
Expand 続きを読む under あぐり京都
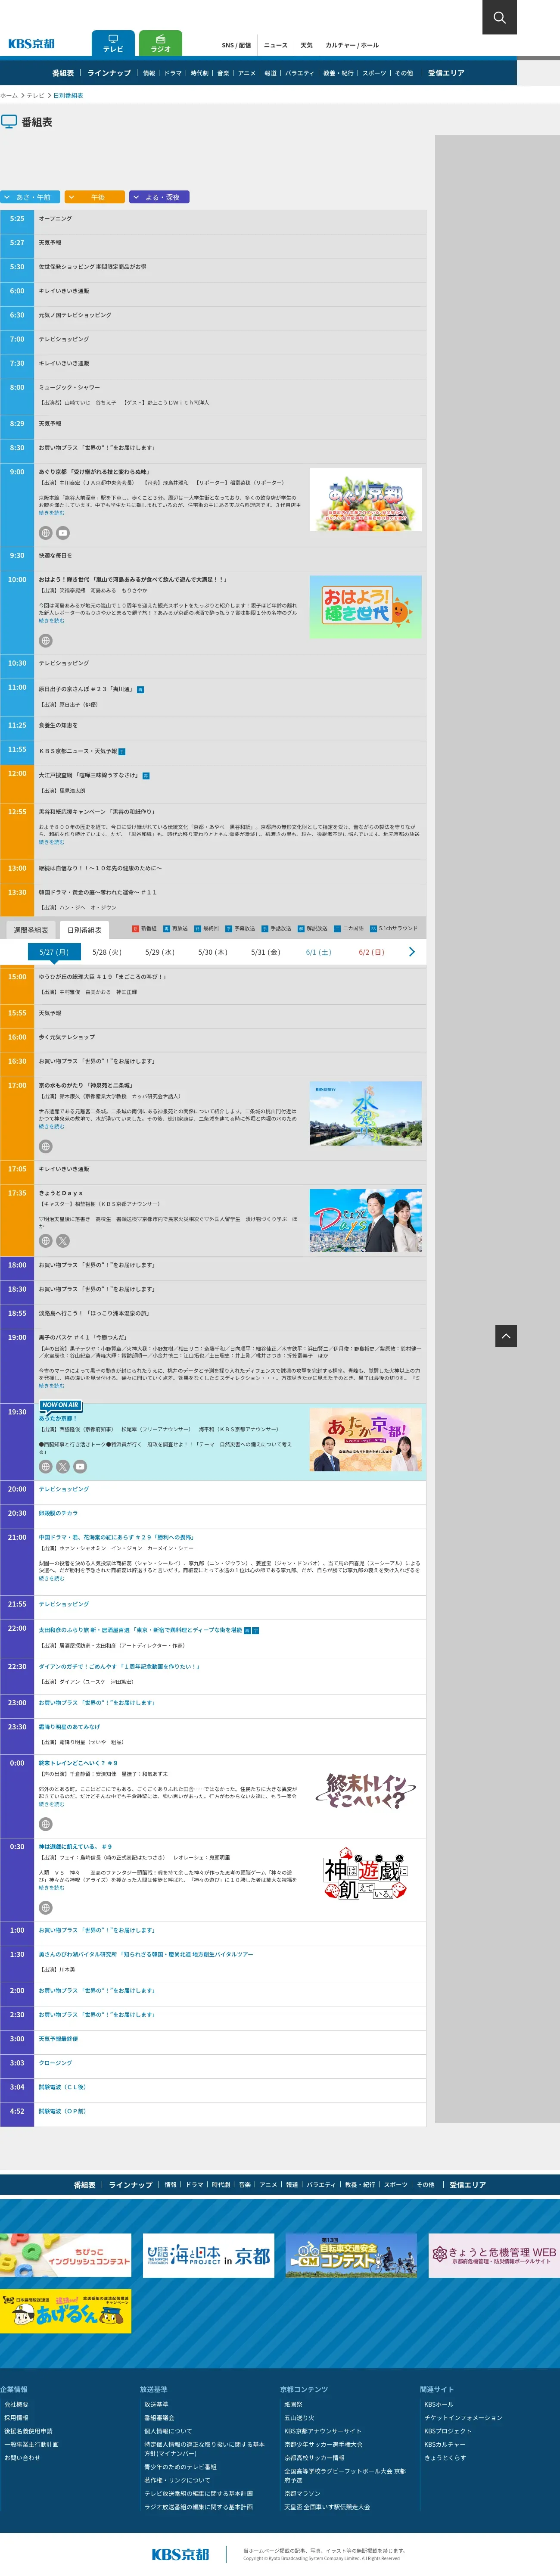51,513
